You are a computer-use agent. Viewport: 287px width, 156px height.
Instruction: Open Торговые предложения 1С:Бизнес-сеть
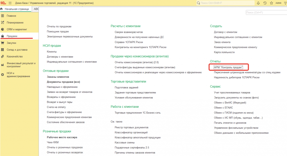click(x=138, y=113)
